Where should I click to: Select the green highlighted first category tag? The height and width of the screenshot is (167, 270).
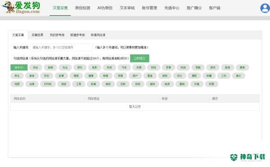pyautogui.click(x=19, y=67)
